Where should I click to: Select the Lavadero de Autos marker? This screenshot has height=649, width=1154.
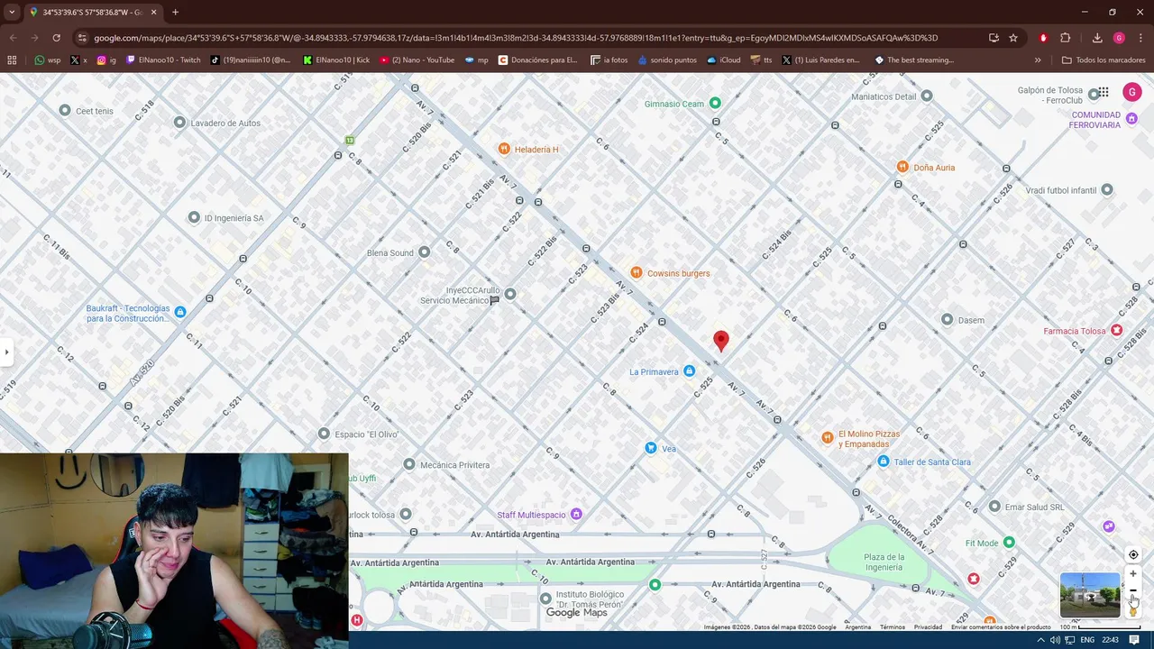[179, 123]
